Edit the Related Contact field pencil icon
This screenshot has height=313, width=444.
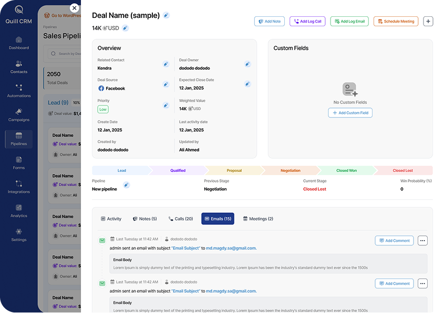tap(166, 64)
